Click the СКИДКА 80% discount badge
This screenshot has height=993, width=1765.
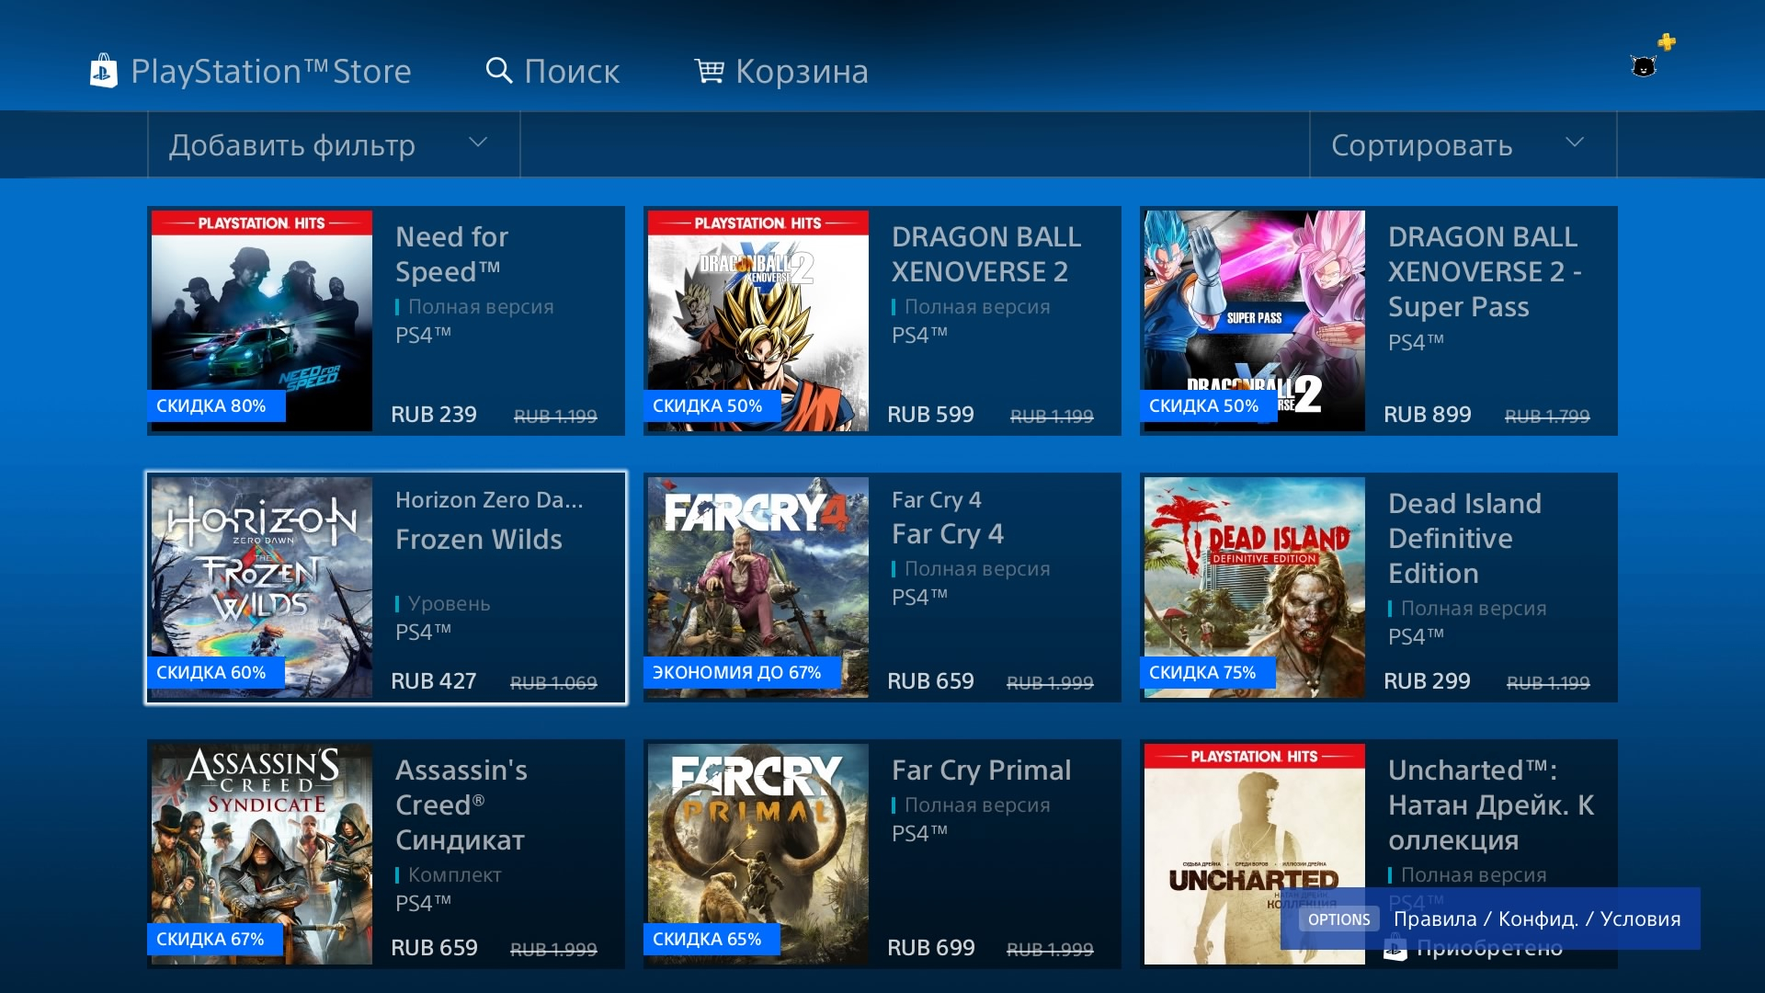pyautogui.click(x=216, y=405)
